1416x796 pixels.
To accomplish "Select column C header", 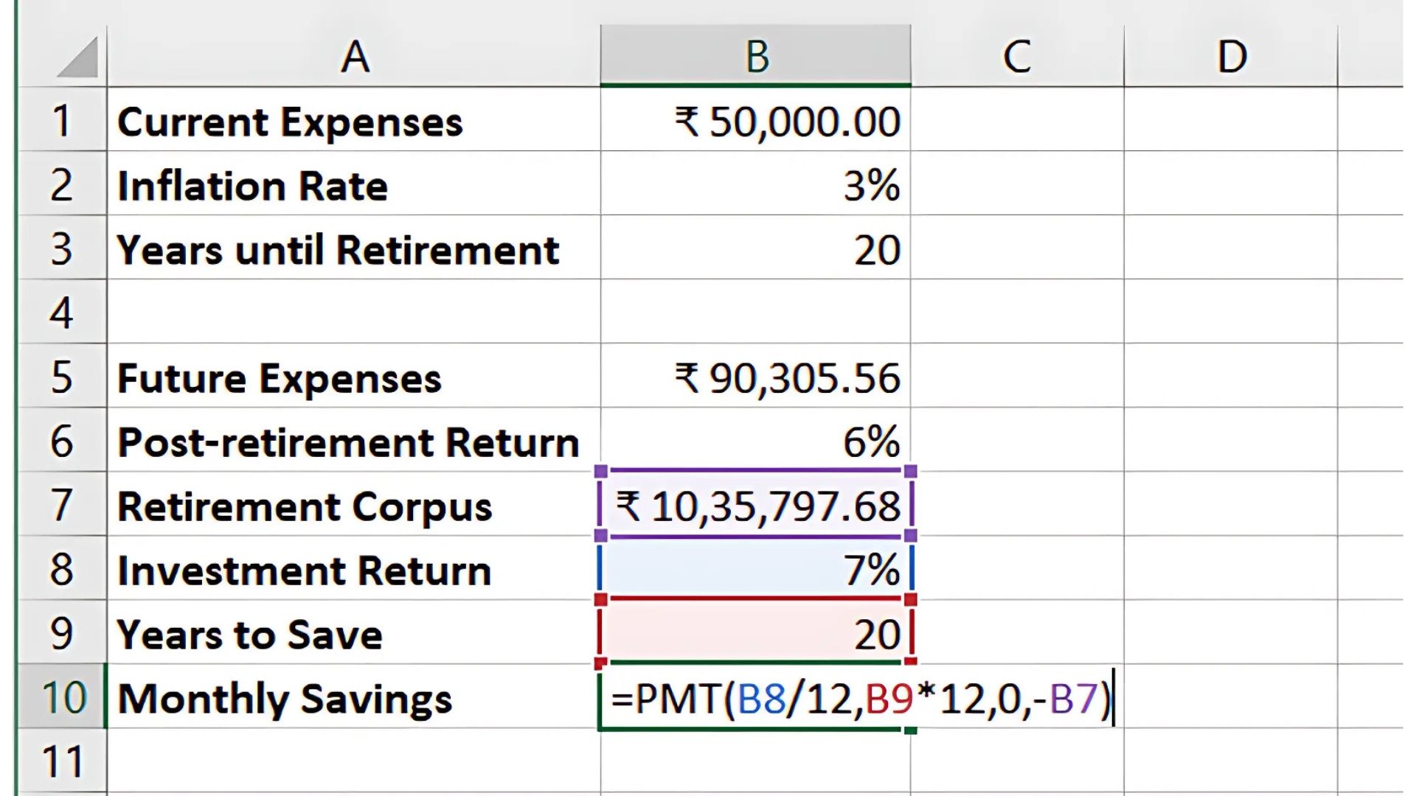I will [x=1017, y=56].
